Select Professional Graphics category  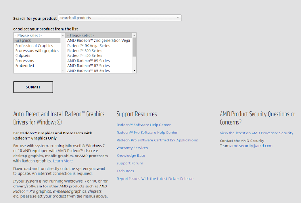37,46
